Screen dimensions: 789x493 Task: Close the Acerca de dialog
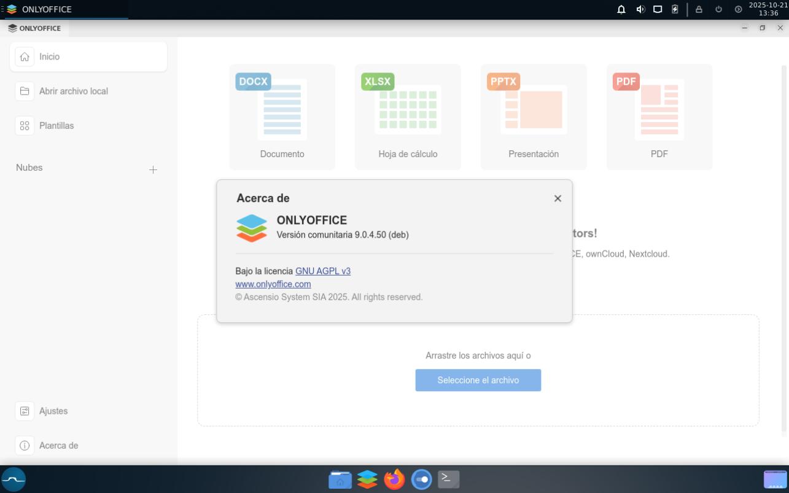tap(558, 198)
